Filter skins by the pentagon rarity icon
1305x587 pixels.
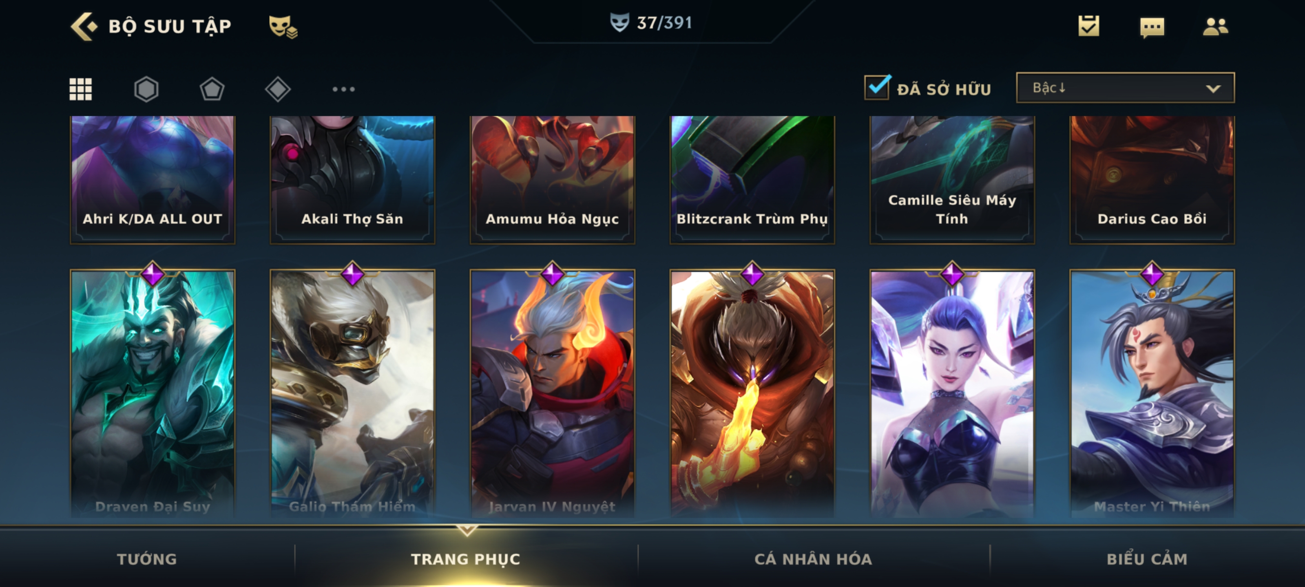pos(212,89)
